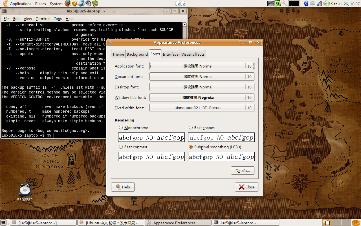The image size is (361, 226).
Task: Click the Appearance Preferences window menu icon
Action: click(111, 43)
